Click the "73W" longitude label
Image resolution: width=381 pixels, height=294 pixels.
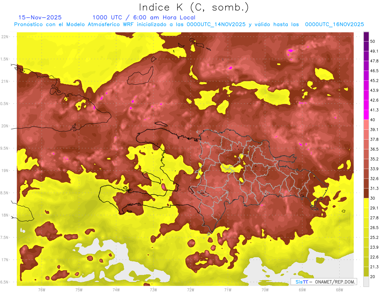(153, 290)
